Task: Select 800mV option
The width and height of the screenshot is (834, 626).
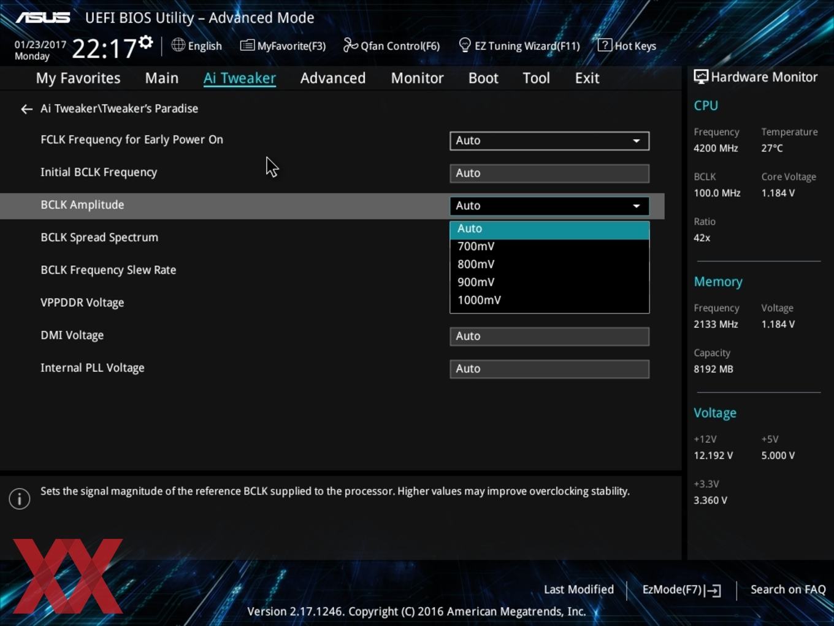Action: pyautogui.click(x=549, y=264)
